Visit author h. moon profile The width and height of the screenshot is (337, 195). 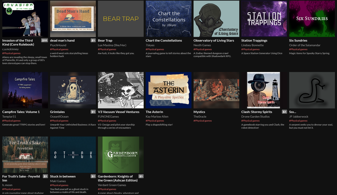[x=7, y=185]
